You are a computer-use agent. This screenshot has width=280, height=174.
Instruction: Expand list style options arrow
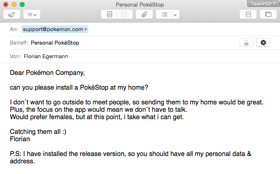click(x=175, y=14)
